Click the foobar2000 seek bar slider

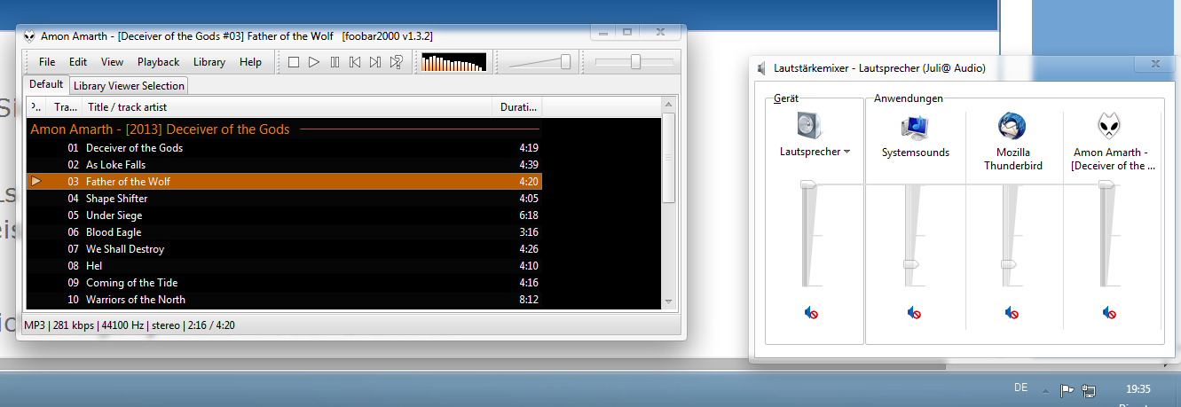635,61
